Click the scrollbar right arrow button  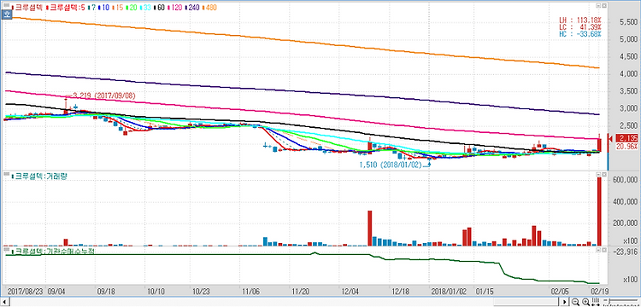click(565, 302)
